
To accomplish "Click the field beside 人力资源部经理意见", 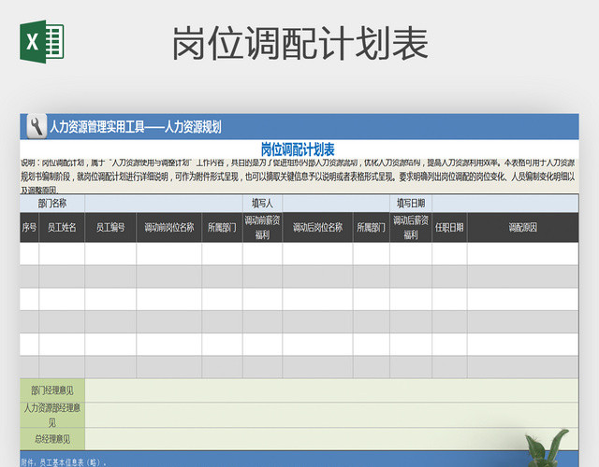I will click(x=331, y=415).
